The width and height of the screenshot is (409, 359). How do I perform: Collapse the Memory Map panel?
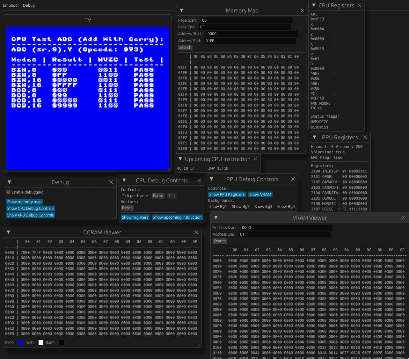[181, 10]
